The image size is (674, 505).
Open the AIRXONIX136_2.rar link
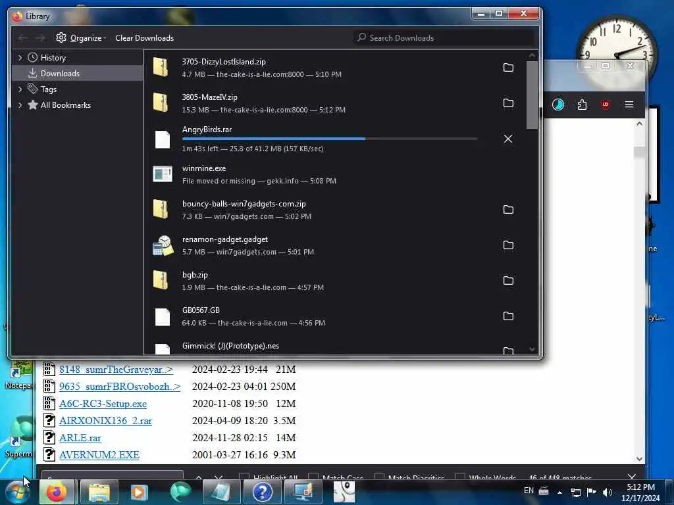point(105,421)
